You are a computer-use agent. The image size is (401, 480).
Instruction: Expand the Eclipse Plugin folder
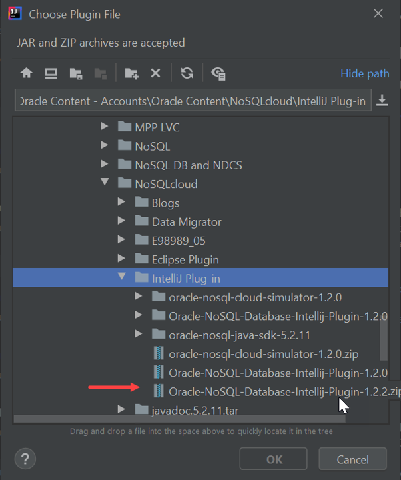tap(121, 259)
